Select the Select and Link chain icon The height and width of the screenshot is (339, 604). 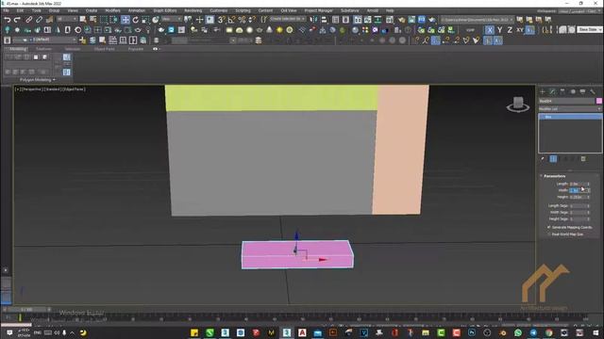coord(29,19)
